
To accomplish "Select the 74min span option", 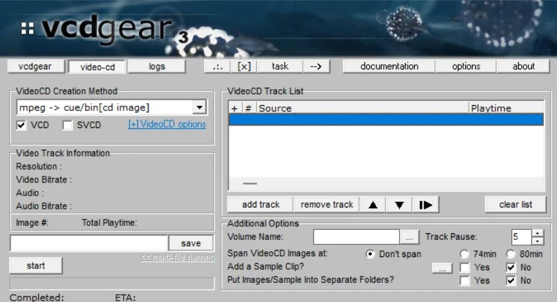I will (464, 254).
